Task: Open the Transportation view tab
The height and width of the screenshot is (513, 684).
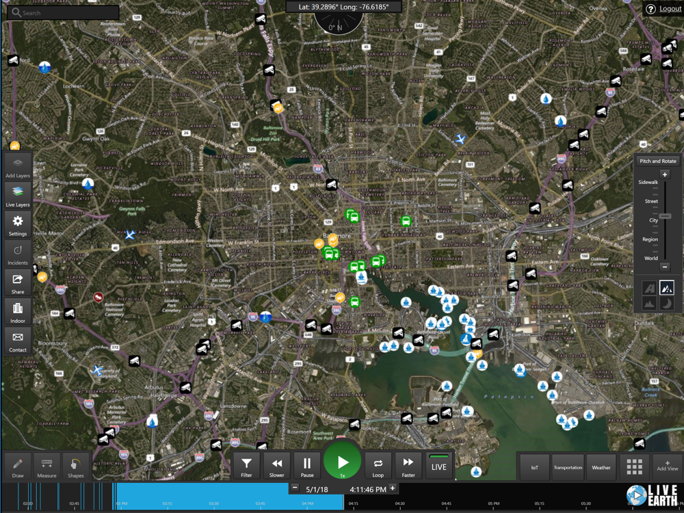Action: [568, 467]
